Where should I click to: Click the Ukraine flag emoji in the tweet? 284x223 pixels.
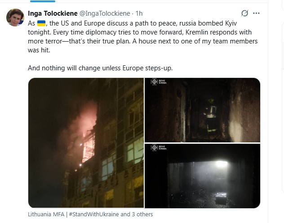[x=41, y=24]
